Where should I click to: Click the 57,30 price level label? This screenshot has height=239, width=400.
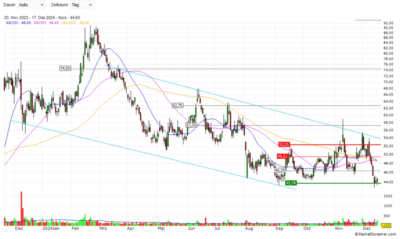coord(191,125)
